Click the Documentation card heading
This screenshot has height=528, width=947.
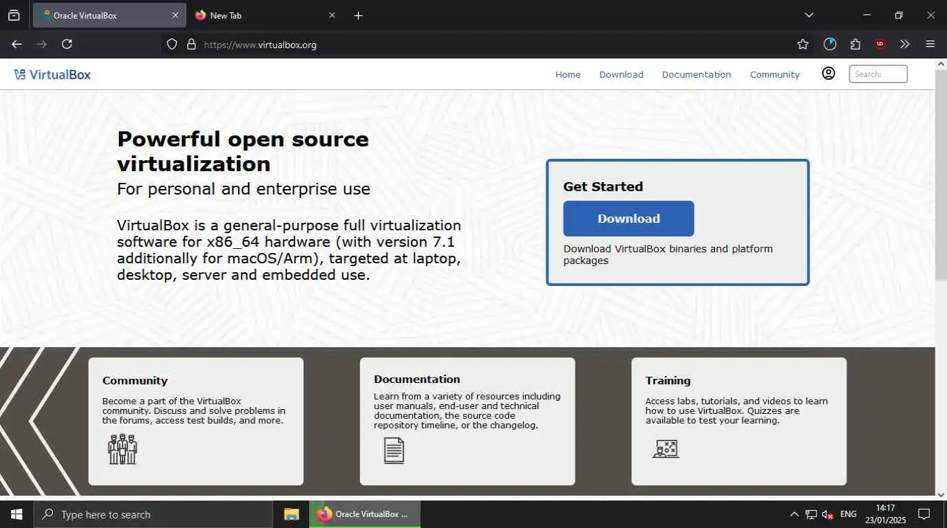click(x=416, y=379)
